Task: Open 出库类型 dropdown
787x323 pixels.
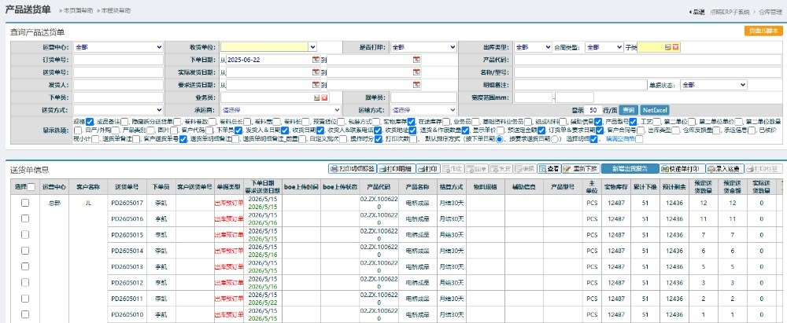Action: coord(533,47)
